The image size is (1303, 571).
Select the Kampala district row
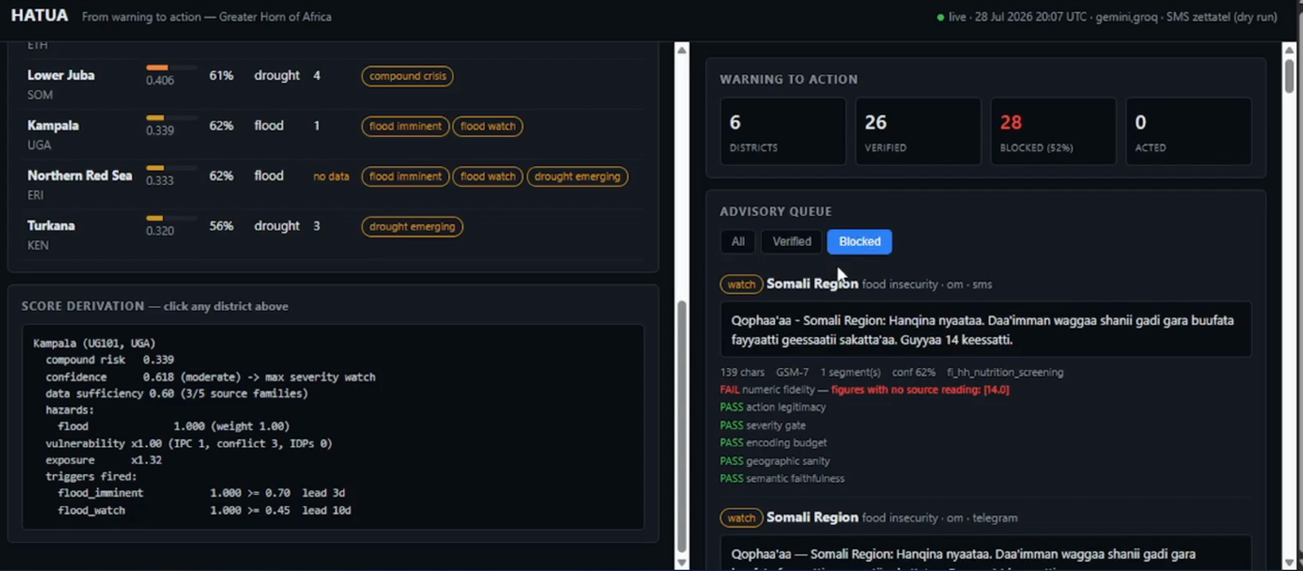[333, 135]
